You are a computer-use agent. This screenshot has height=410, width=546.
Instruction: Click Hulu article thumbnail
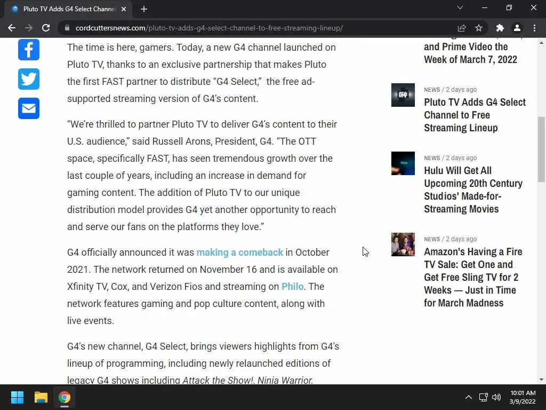(403, 163)
